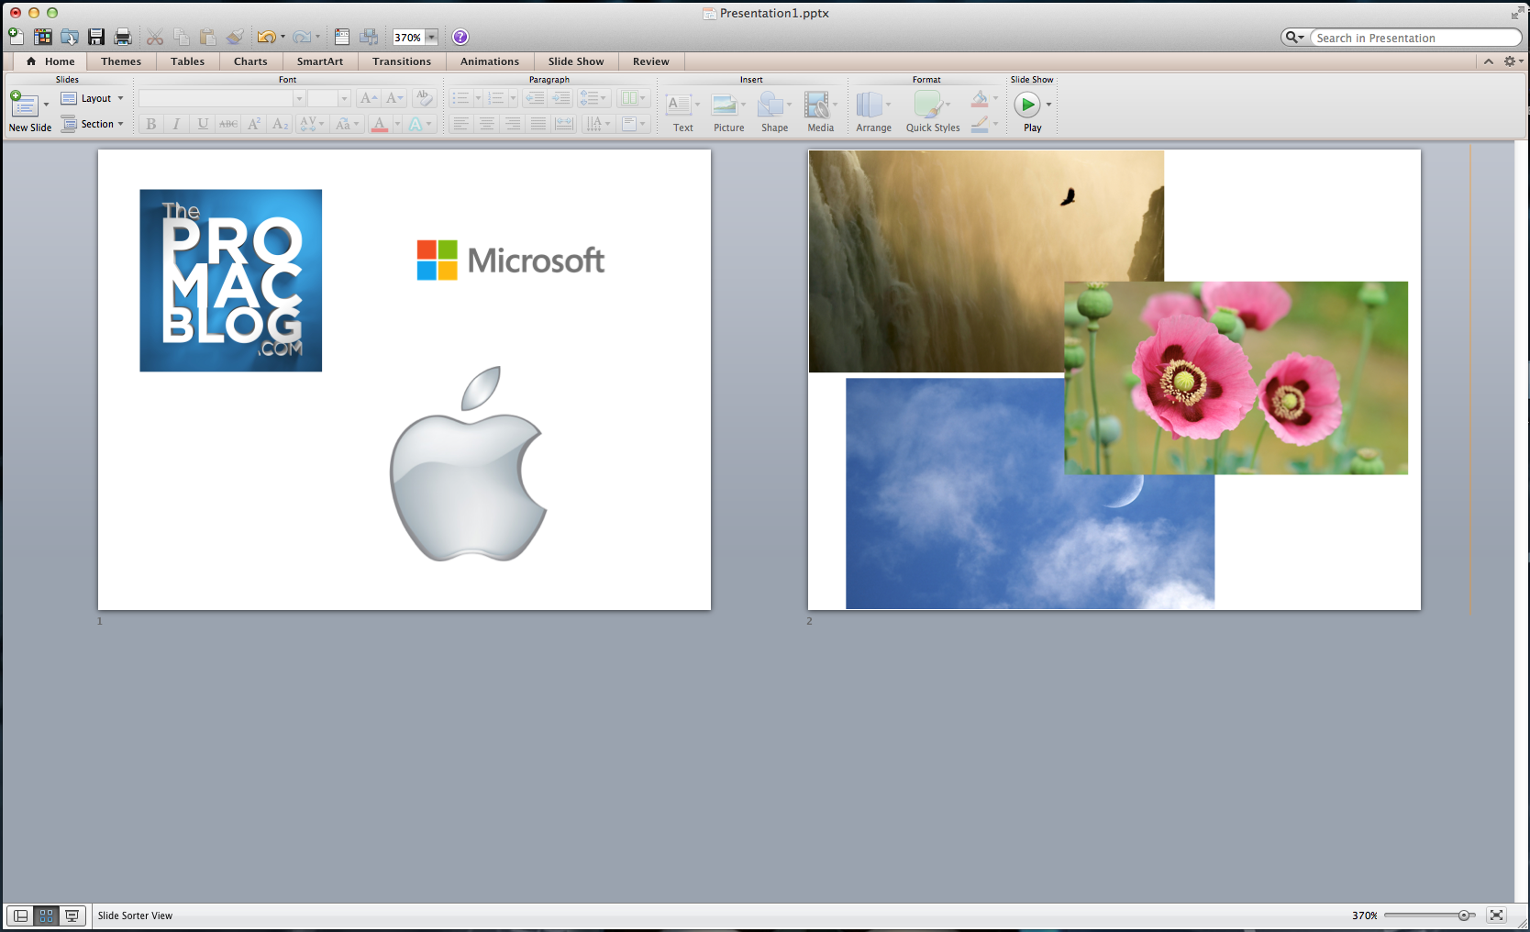
Task: Click the Open file folder icon
Action: click(70, 37)
